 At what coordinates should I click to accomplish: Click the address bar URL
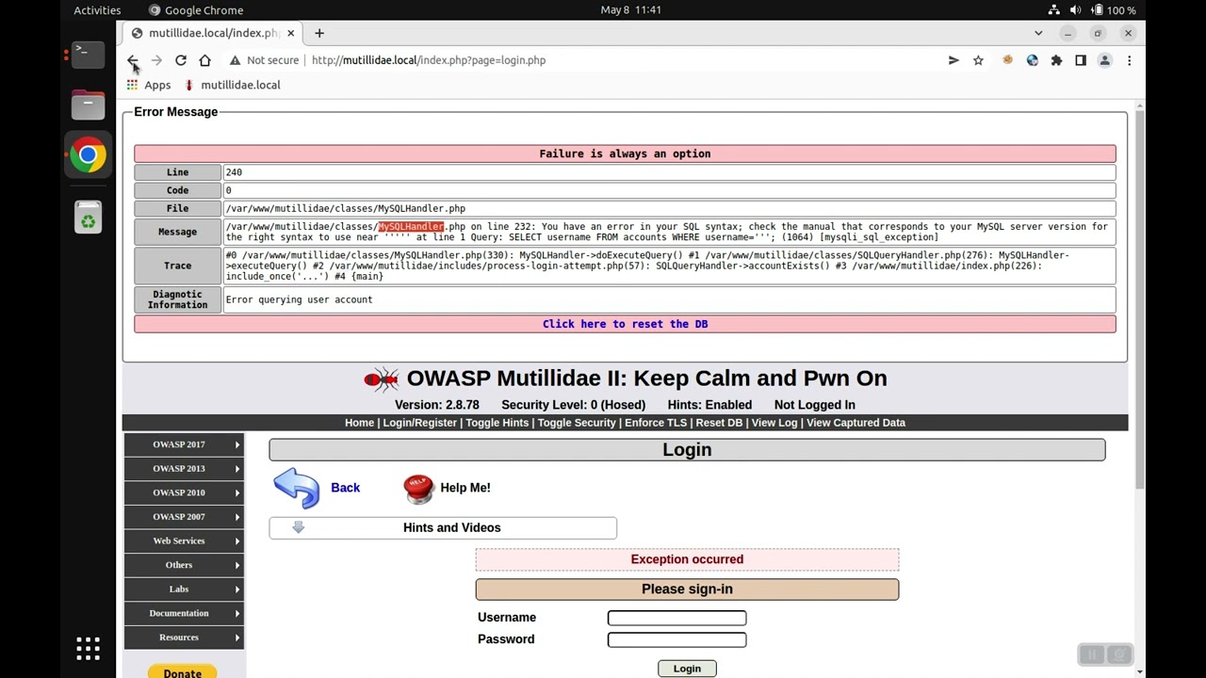click(x=429, y=60)
